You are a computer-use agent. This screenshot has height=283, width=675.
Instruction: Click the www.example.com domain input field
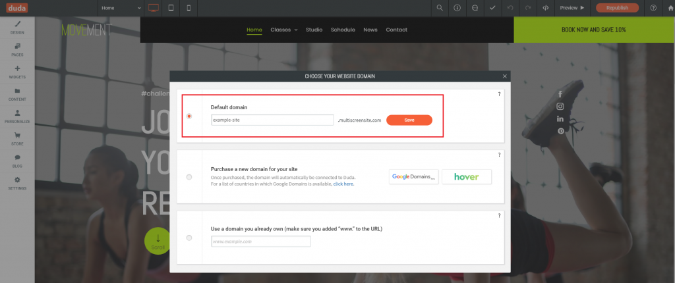point(261,242)
